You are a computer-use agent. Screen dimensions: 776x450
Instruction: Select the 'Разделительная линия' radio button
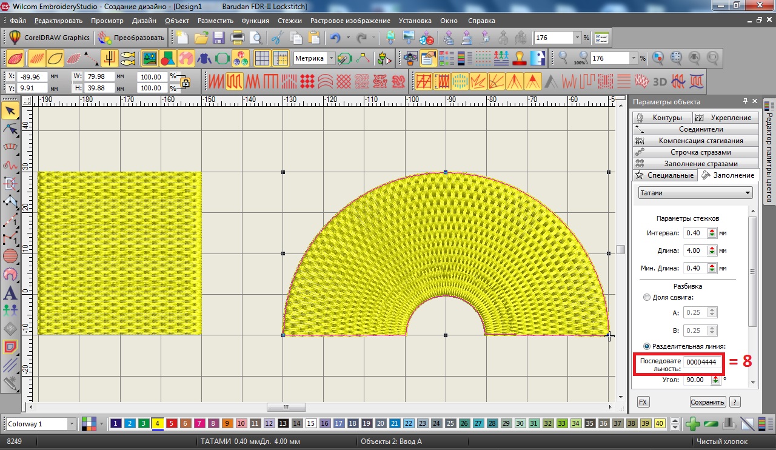click(x=647, y=346)
